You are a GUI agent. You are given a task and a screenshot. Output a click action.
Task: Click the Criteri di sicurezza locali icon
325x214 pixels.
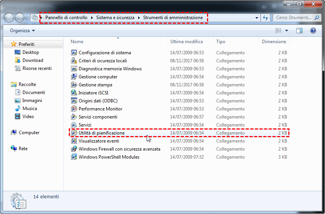click(x=74, y=61)
